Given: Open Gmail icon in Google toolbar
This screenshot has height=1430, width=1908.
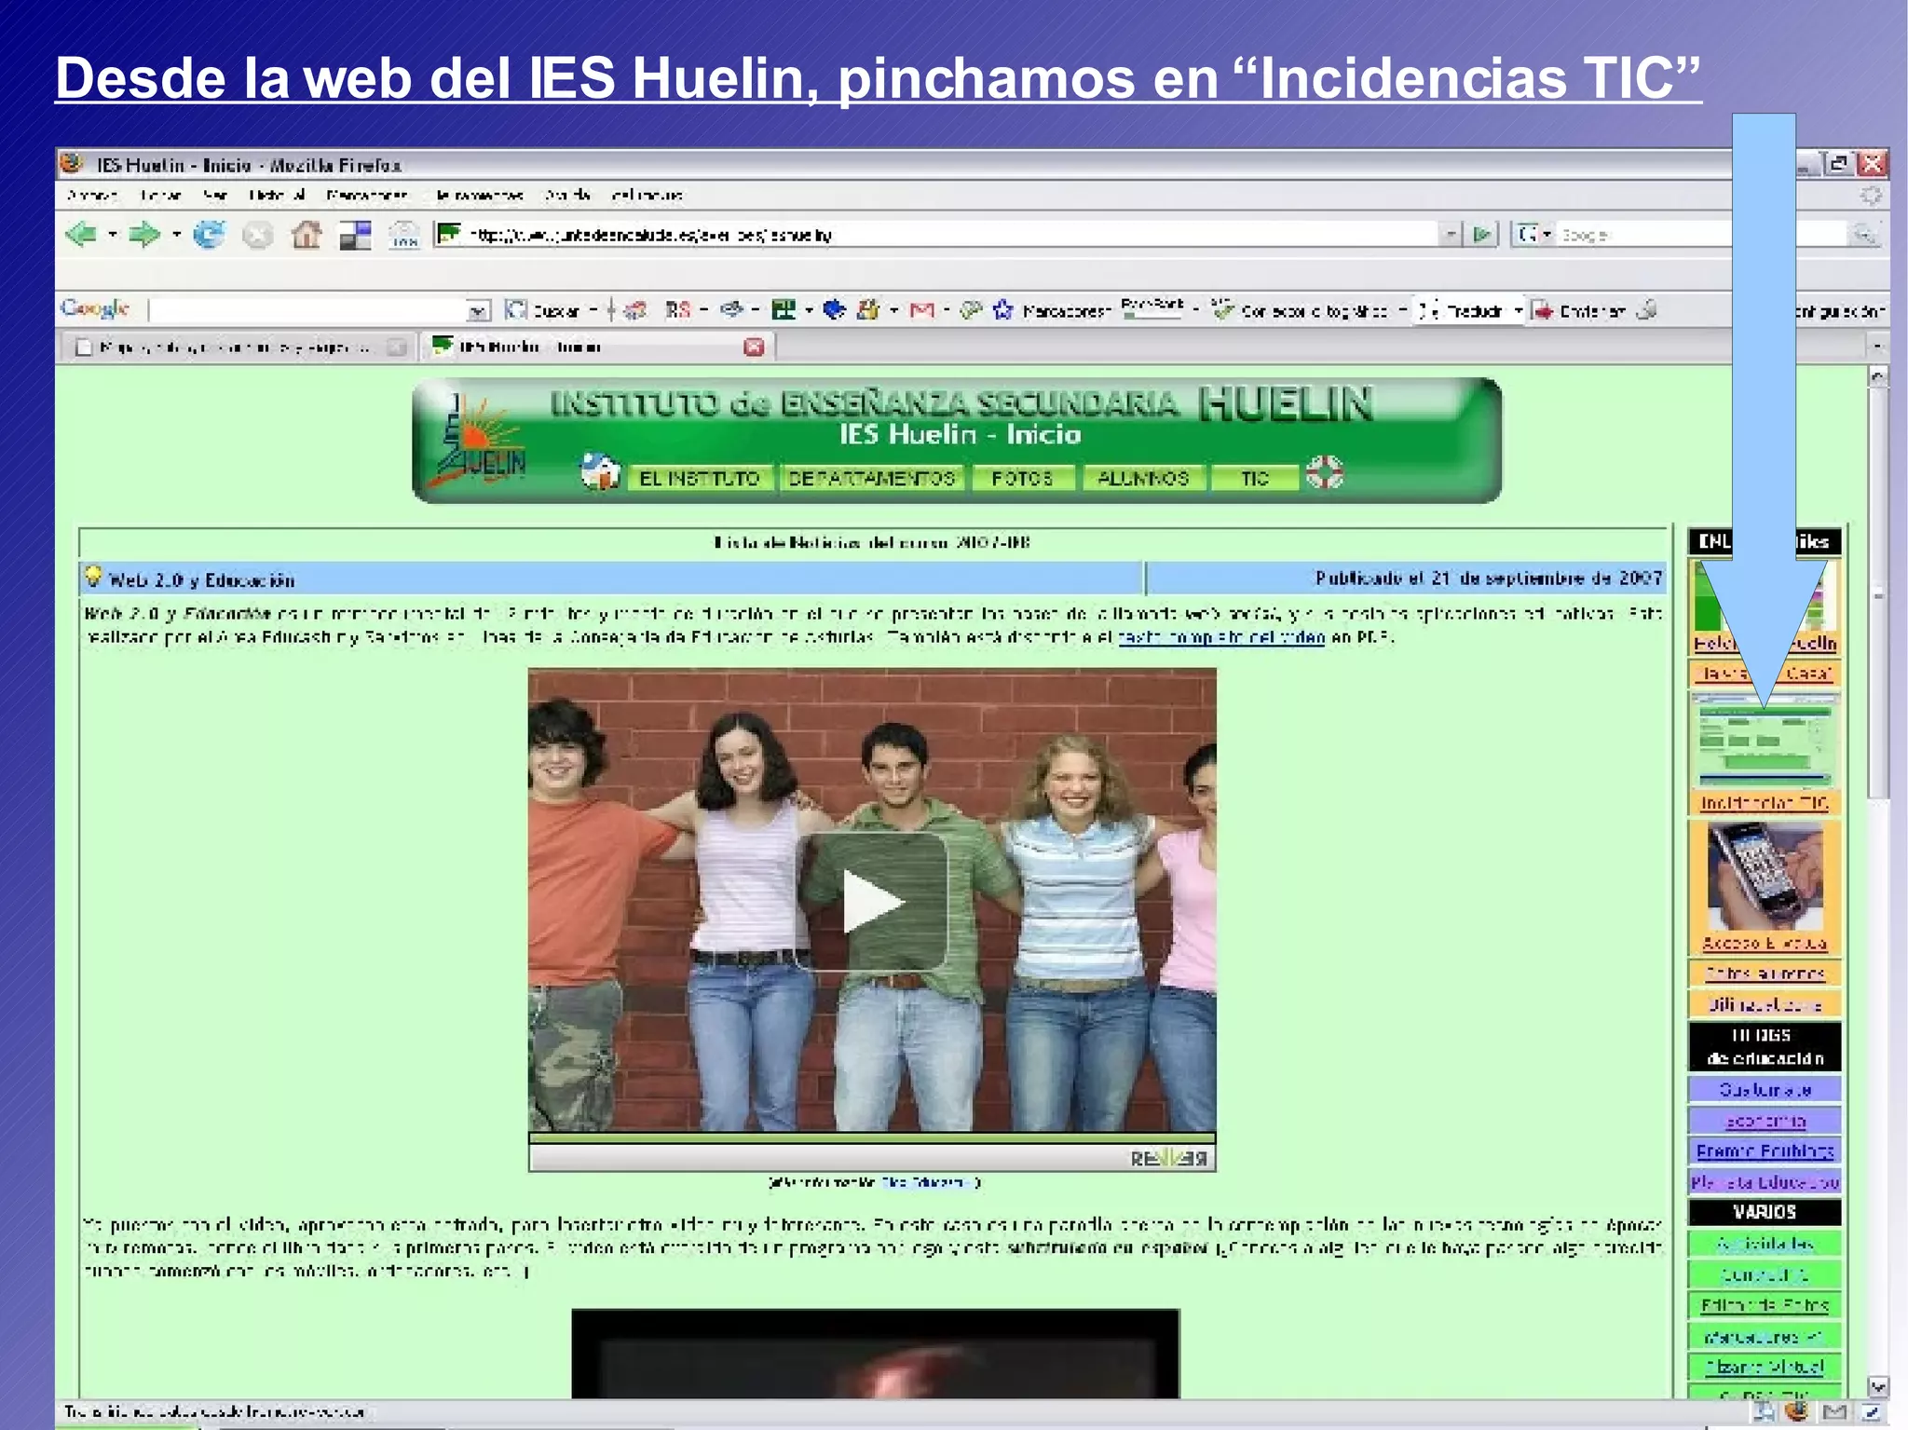Looking at the screenshot, I should 921,310.
